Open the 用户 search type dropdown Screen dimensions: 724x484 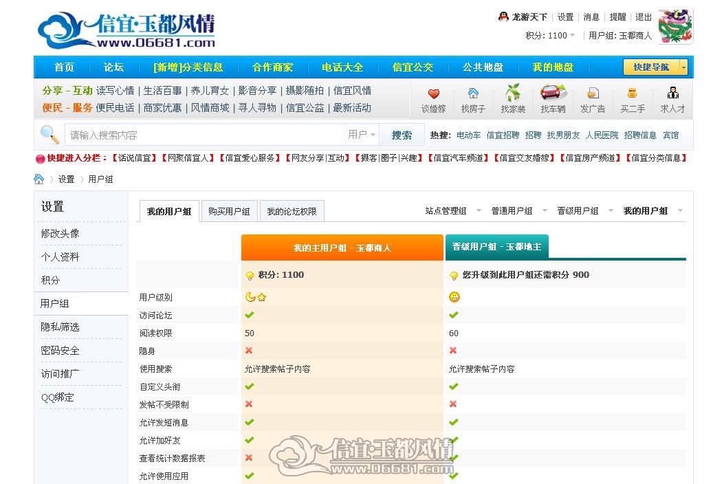point(362,134)
